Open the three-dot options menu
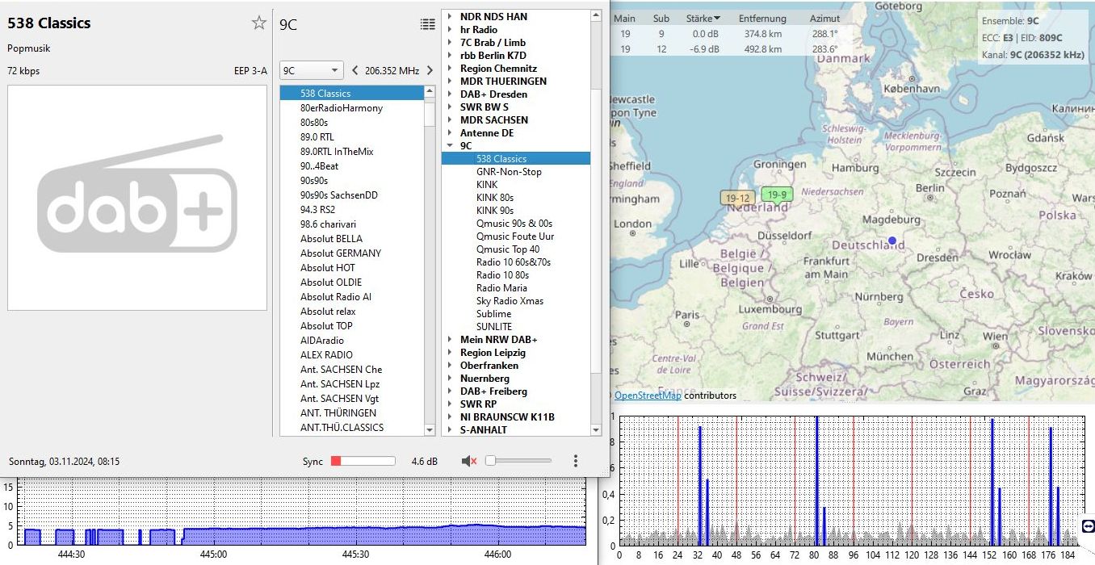Screen dimensions: 1095x565 (575, 461)
